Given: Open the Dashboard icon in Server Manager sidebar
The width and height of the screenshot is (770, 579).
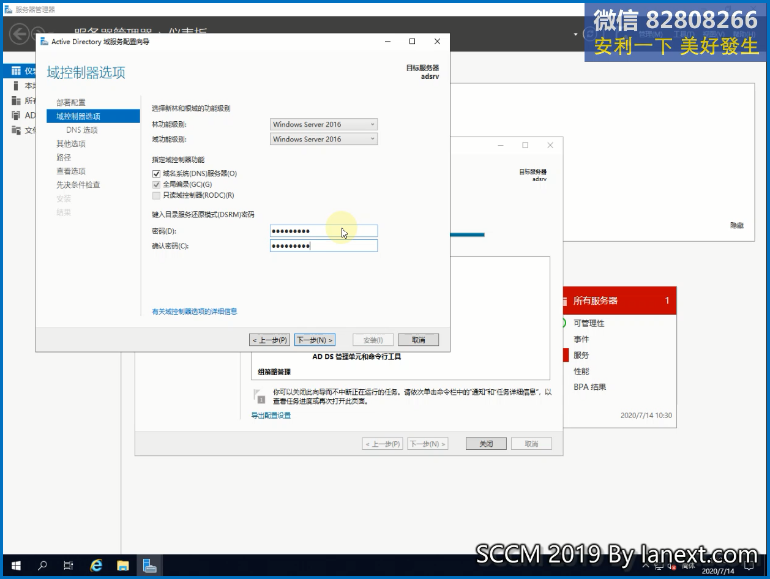Looking at the screenshot, I should (16, 71).
